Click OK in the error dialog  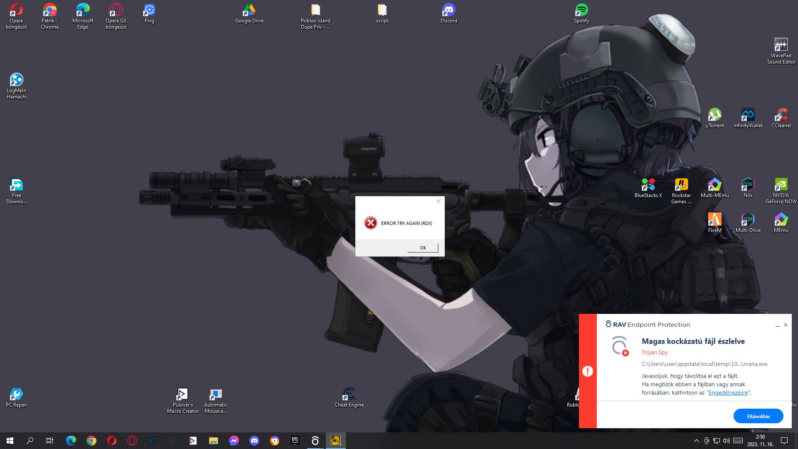pyautogui.click(x=423, y=248)
